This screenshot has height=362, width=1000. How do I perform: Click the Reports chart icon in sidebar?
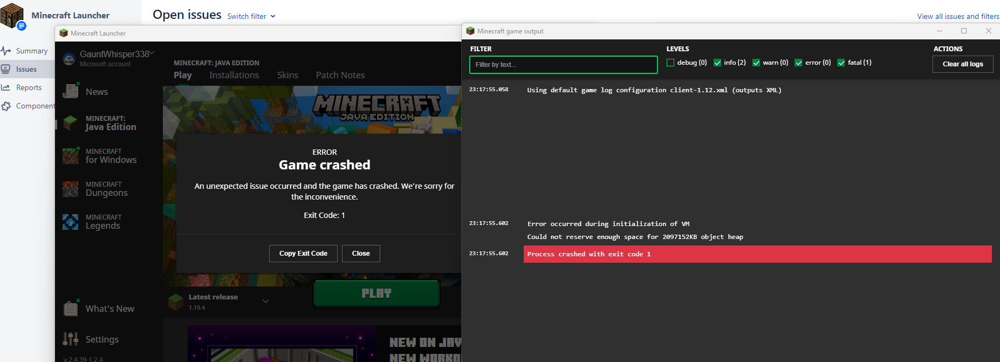click(x=6, y=87)
